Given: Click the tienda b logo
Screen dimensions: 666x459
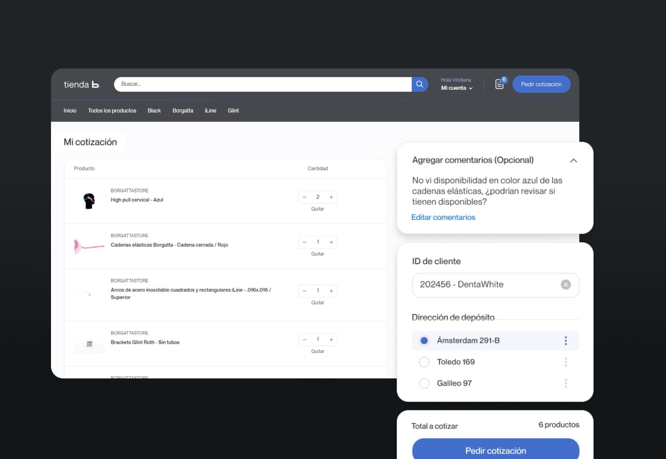Looking at the screenshot, I should pos(81,84).
